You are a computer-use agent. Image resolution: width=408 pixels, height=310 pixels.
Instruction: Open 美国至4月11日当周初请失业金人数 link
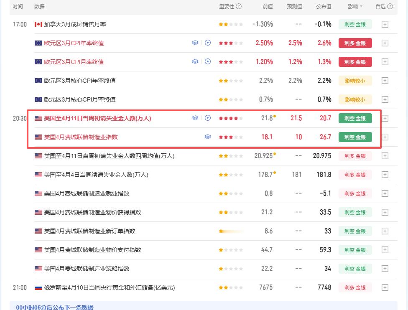tap(97, 118)
